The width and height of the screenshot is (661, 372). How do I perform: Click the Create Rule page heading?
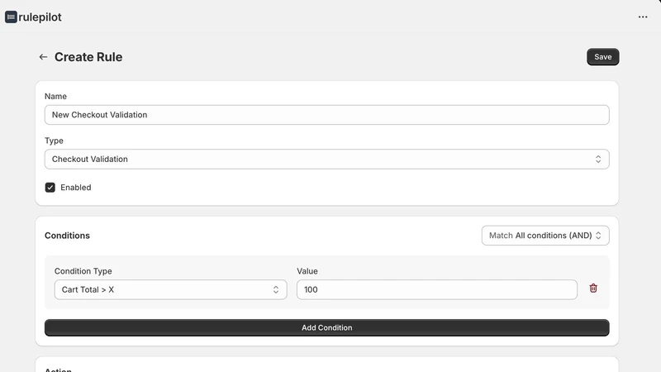point(88,57)
